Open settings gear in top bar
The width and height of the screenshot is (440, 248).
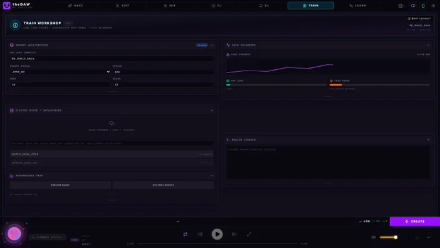click(433, 6)
